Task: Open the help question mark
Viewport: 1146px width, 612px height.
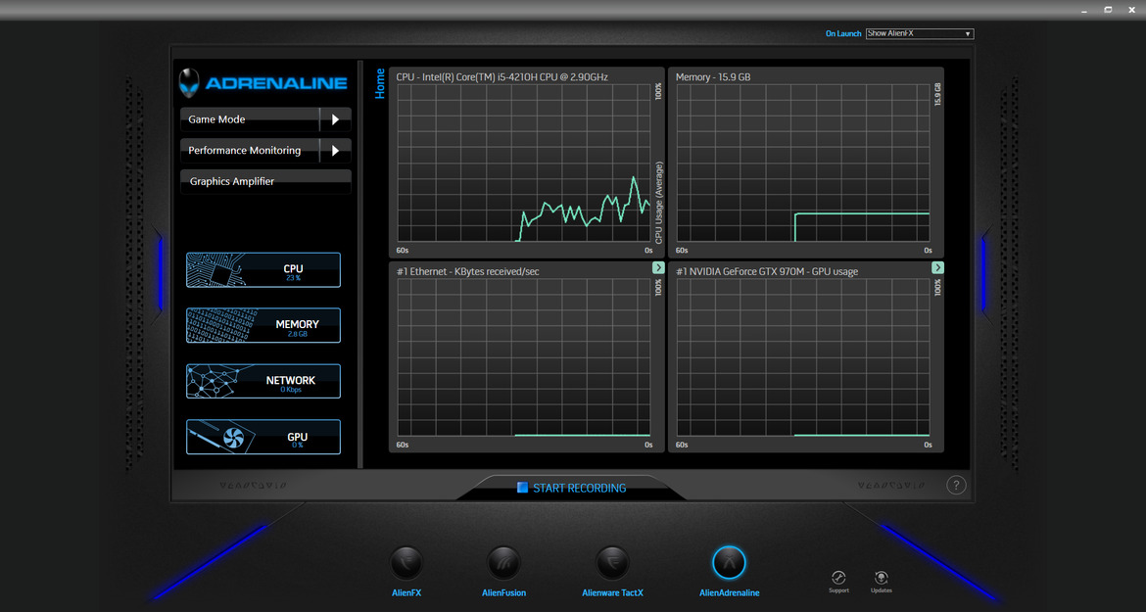Action: click(x=956, y=485)
